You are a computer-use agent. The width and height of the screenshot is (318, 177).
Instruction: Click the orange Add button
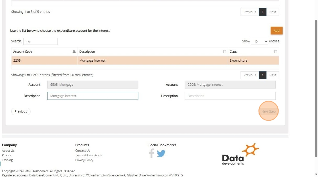click(277, 31)
